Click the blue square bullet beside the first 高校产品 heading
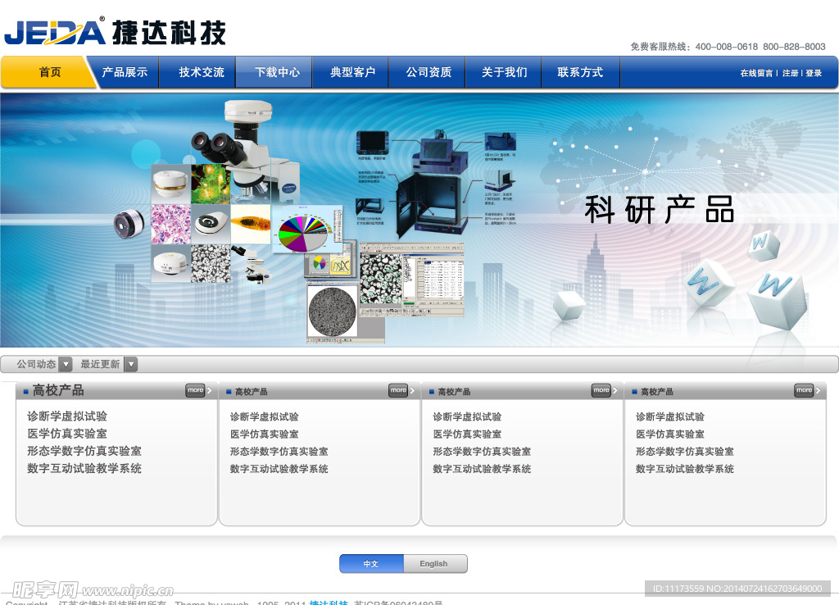839x605 pixels. [x=25, y=391]
